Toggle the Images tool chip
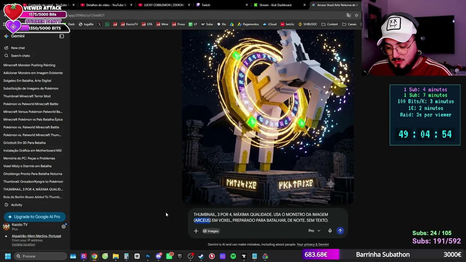Screen dimensions: 466x262 pyautogui.click(x=211, y=231)
